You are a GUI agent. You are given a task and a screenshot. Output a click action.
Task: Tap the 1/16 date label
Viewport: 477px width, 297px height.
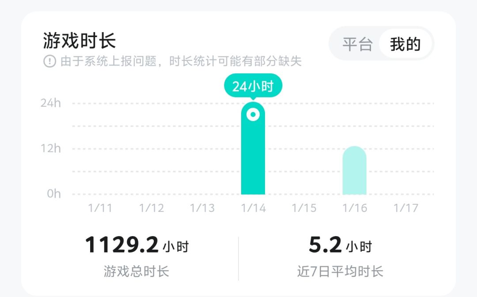(355, 208)
